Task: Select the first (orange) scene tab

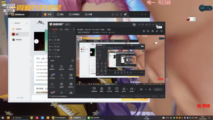Action: coord(55,29)
